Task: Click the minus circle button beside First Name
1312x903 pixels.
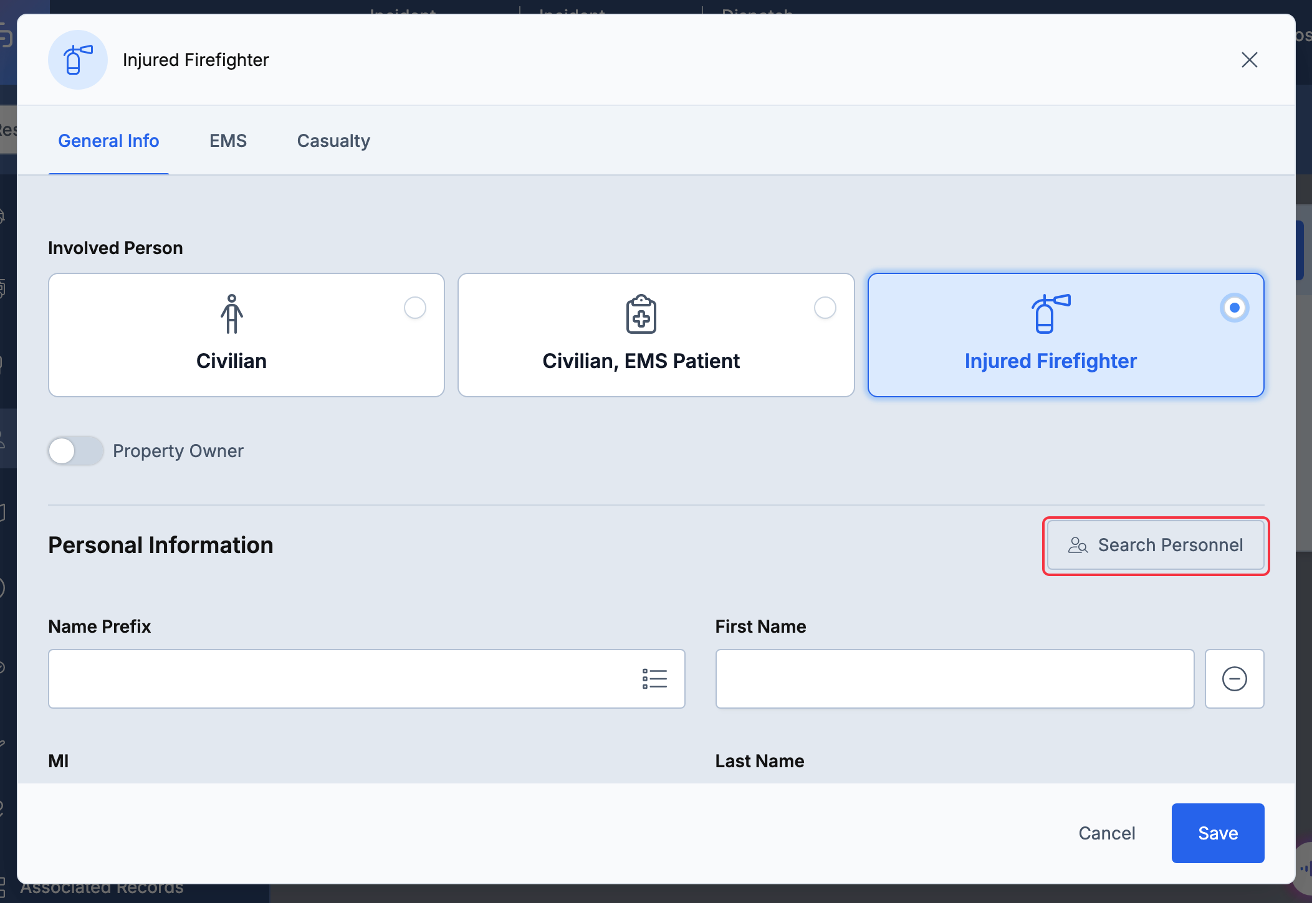Action: pos(1234,679)
